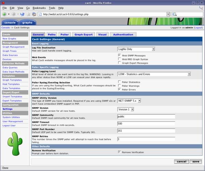The height and width of the screenshot is (171, 205).
Task: Open Log File Destination dropdown
Action: point(136,49)
